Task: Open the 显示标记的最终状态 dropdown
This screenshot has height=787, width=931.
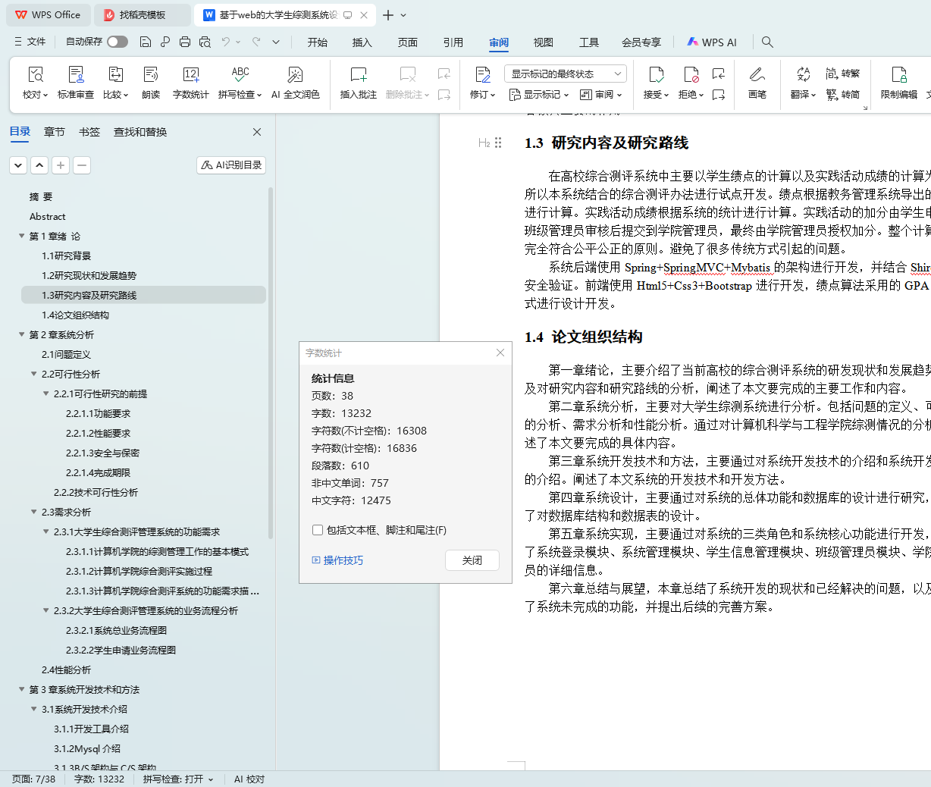Action: point(565,74)
